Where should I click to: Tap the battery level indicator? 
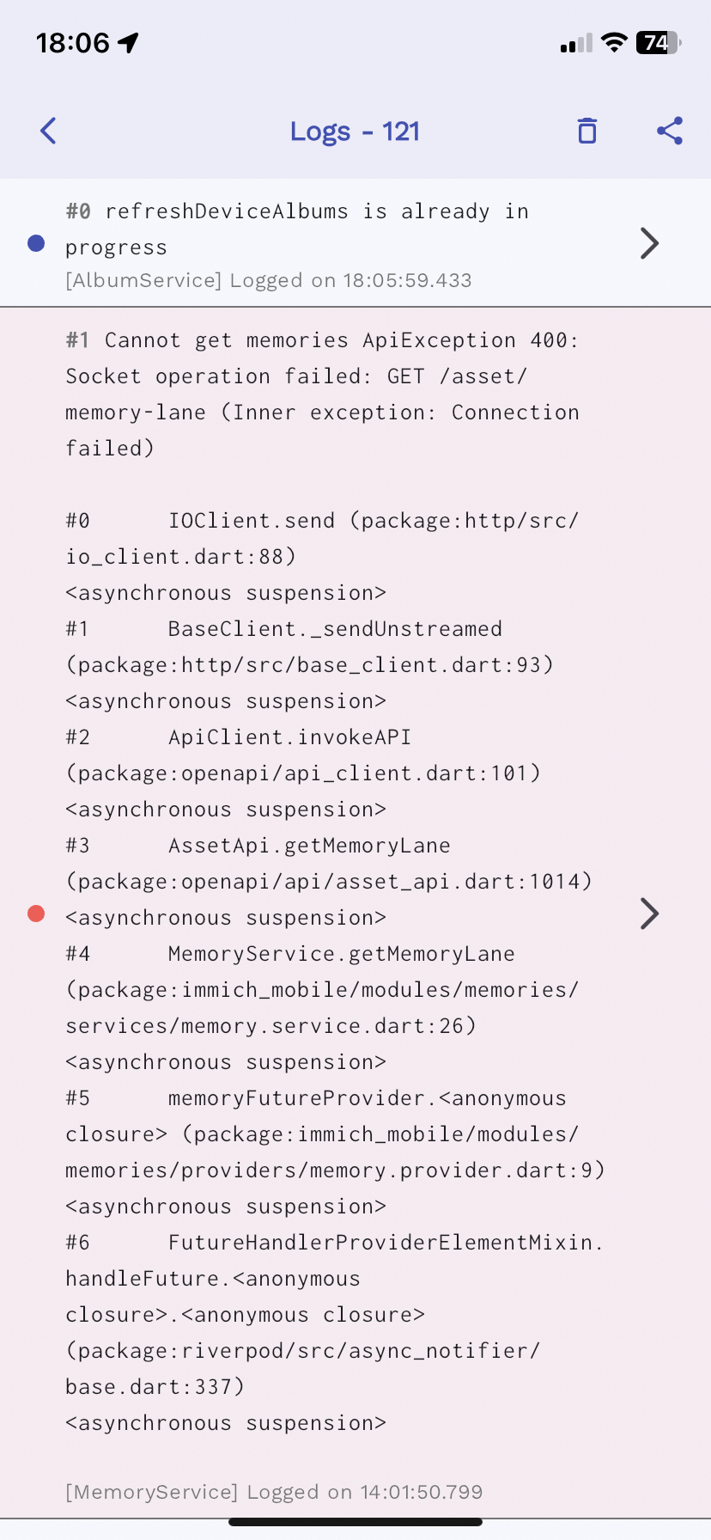click(x=658, y=42)
